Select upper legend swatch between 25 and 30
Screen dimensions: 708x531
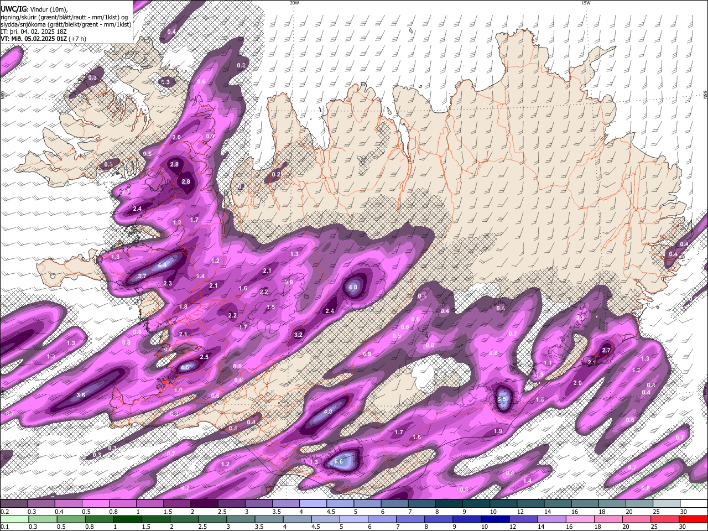[x=666, y=504]
